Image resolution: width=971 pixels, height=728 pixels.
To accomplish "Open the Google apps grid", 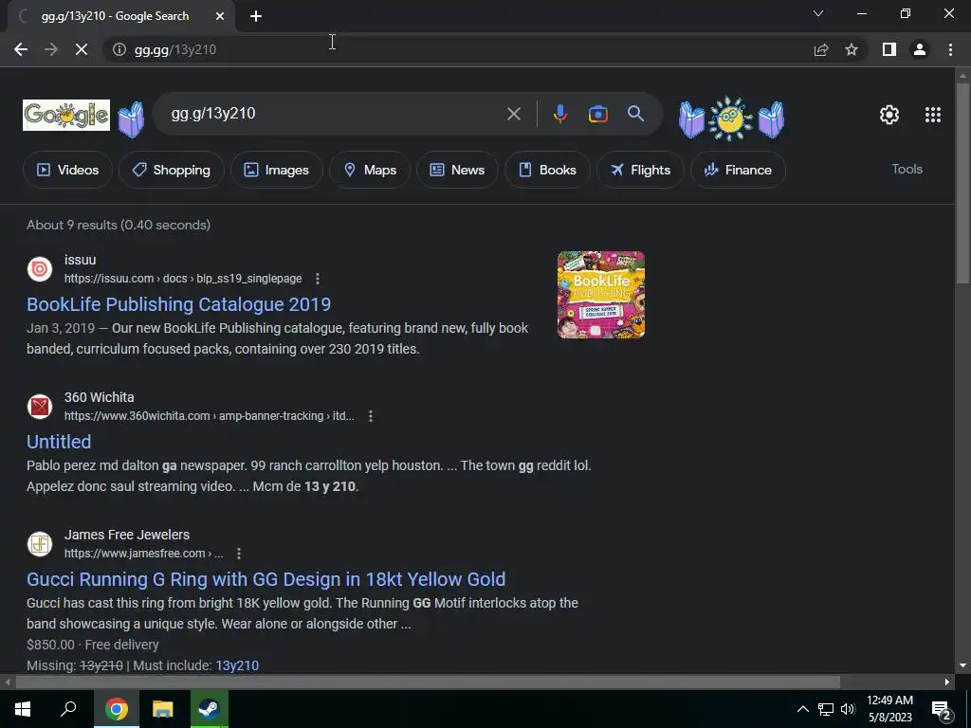I will pos(933,115).
